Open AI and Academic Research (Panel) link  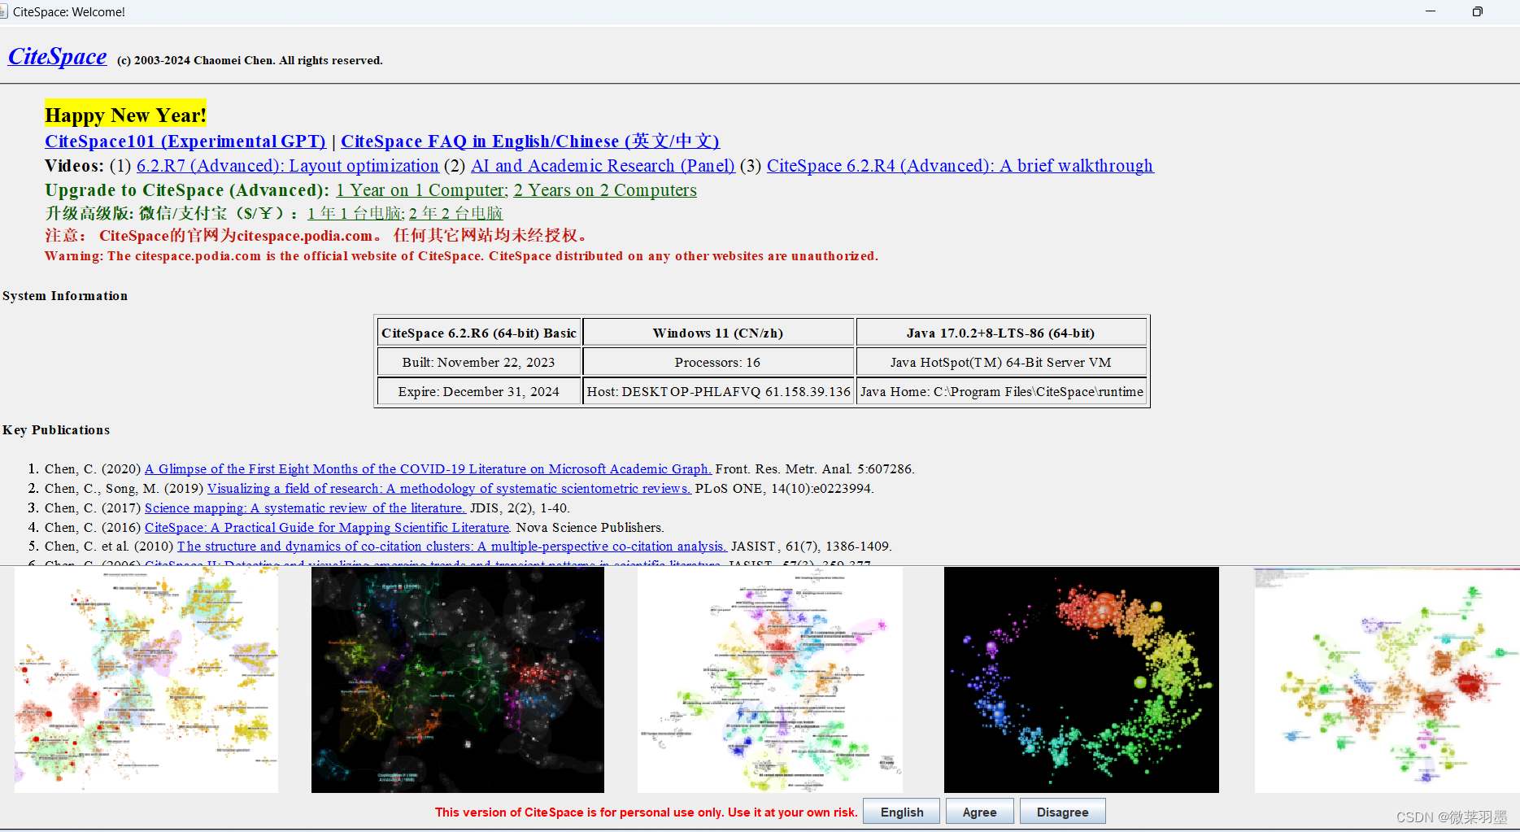point(603,166)
